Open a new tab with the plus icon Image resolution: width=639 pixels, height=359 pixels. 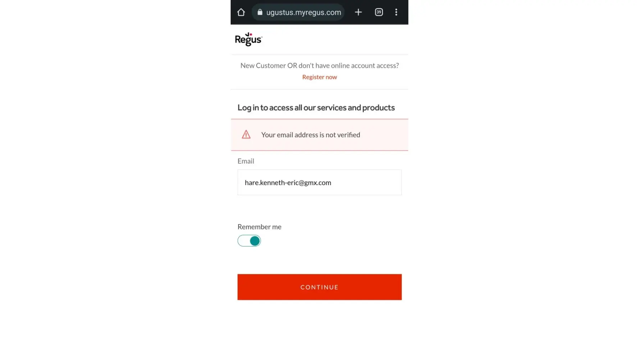coord(358,12)
